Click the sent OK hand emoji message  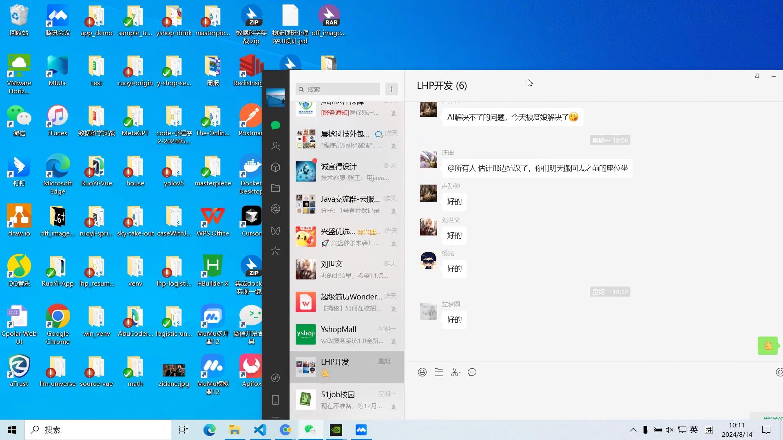coord(768,346)
